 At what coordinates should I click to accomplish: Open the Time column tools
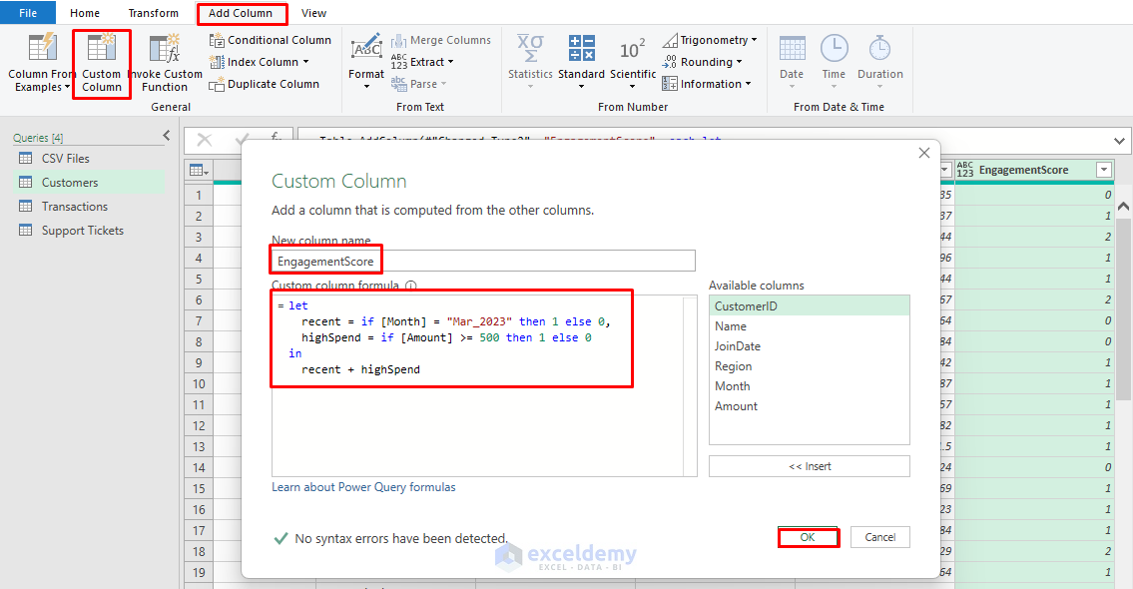(834, 62)
